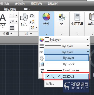Click the create block icon
This screenshot has width=94, height=95.
[32, 16]
